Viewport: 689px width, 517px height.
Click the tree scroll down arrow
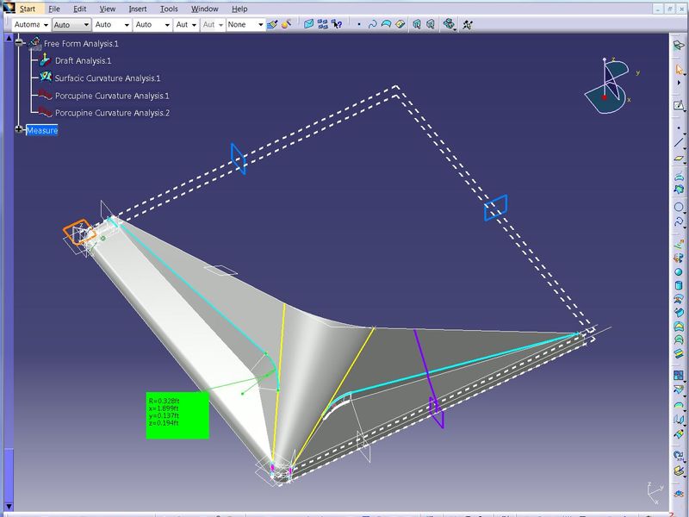coord(9,507)
